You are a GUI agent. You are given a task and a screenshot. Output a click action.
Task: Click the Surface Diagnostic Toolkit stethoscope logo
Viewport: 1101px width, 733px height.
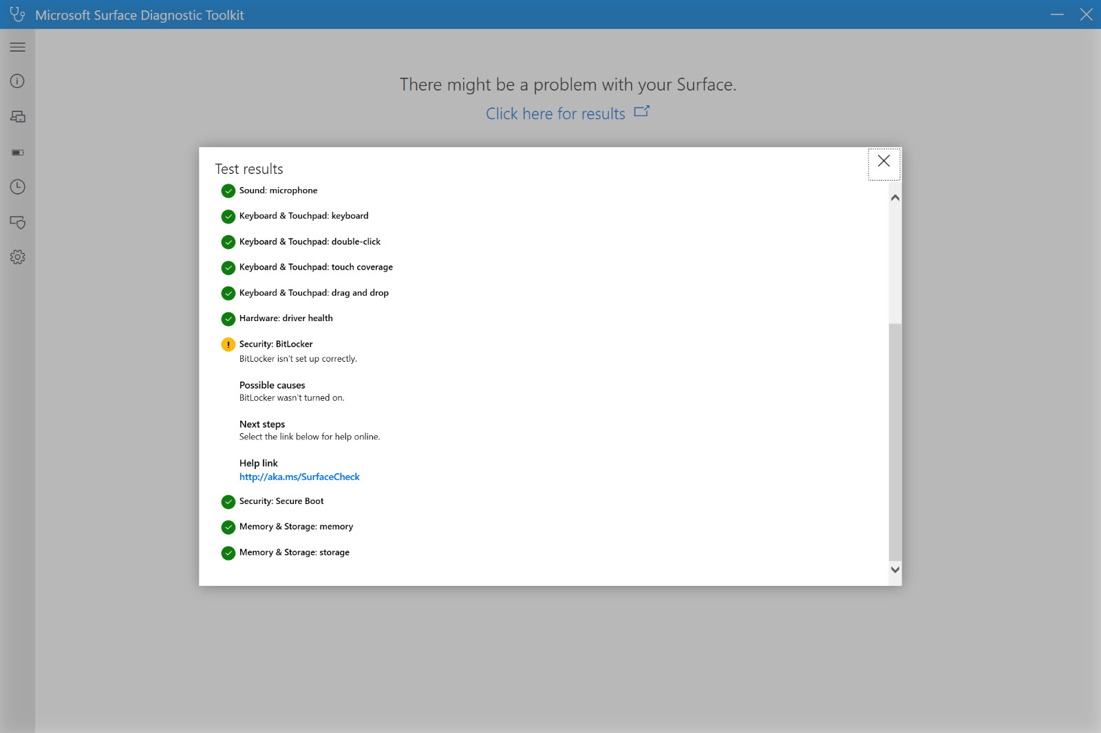tap(18, 14)
